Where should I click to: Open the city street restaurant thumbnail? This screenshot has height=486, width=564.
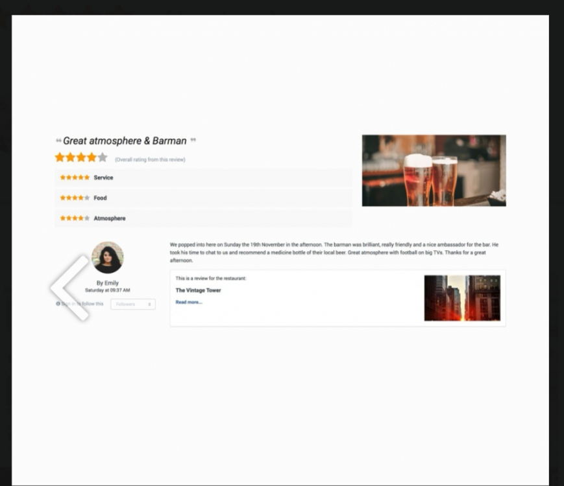tap(462, 298)
